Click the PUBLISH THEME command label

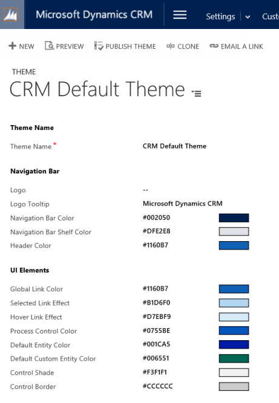131,47
